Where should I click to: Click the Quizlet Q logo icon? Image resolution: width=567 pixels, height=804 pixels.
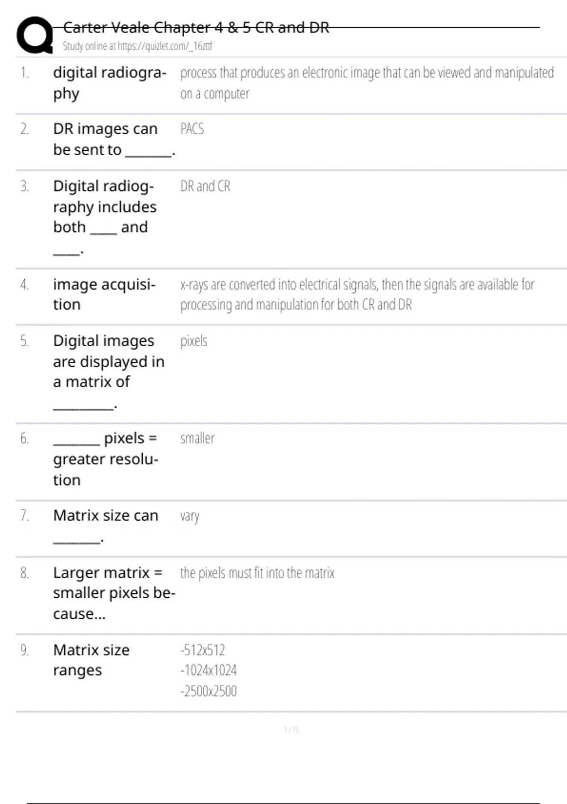coord(35,35)
